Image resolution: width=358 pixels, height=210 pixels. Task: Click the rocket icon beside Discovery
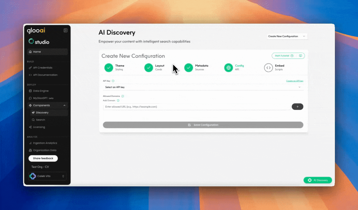[33, 113]
